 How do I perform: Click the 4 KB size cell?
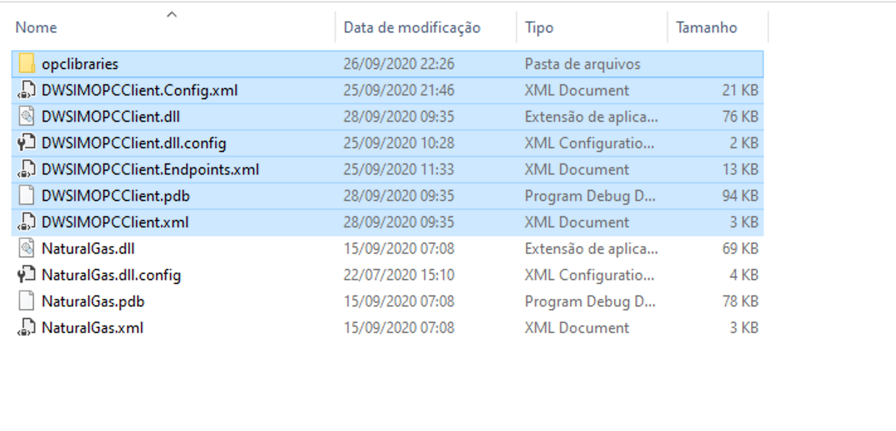[744, 275]
